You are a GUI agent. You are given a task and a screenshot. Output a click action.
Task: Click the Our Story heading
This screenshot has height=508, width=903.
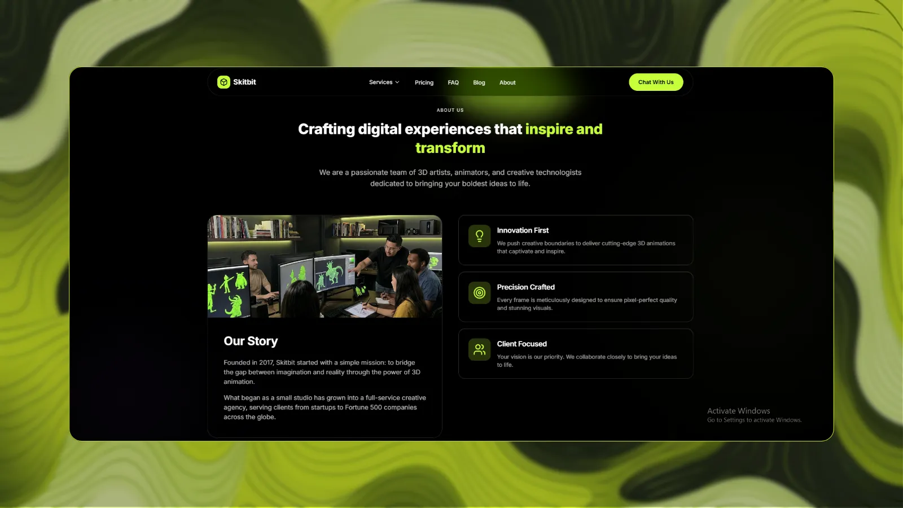point(251,341)
